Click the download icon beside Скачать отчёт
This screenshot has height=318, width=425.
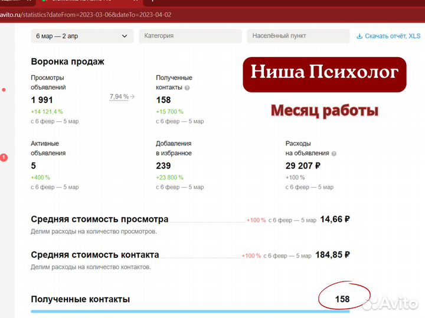click(x=359, y=37)
